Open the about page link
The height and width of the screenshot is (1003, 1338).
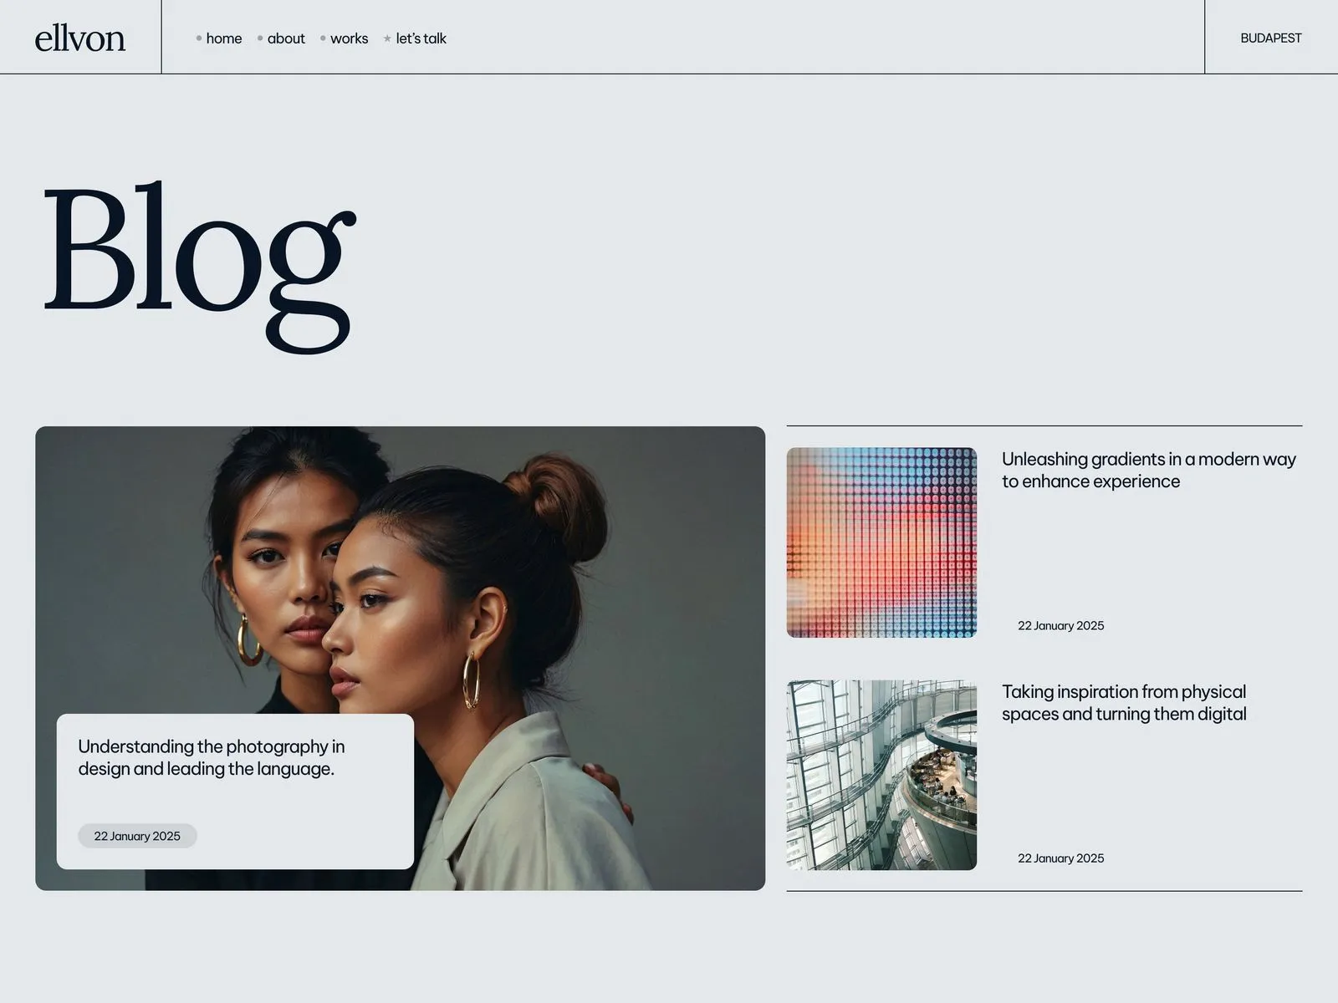(286, 38)
